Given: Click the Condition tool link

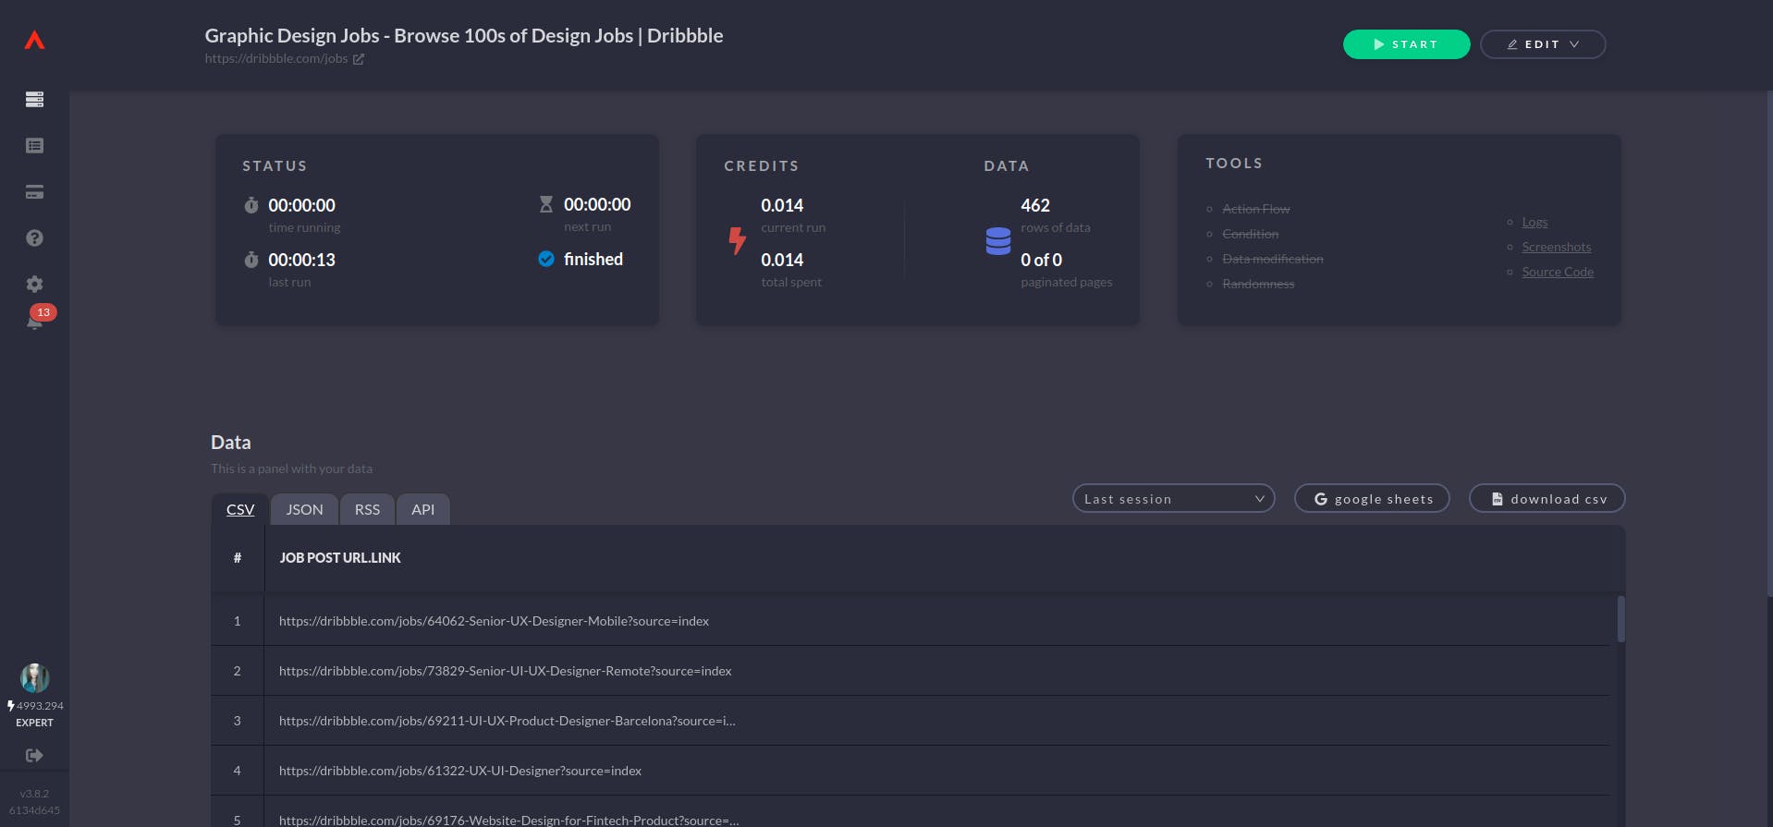Looking at the screenshot, I should pos(1250,234).
